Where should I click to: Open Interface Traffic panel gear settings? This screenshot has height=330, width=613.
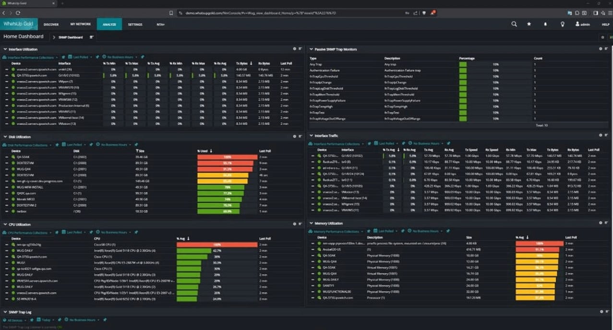click(601, 136)
